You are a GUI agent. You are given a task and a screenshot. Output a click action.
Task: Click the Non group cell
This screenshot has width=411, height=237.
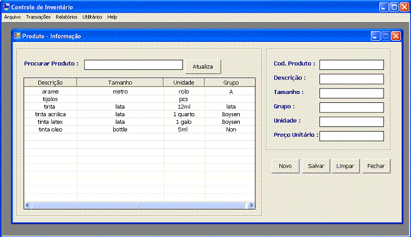click(231, 130)
